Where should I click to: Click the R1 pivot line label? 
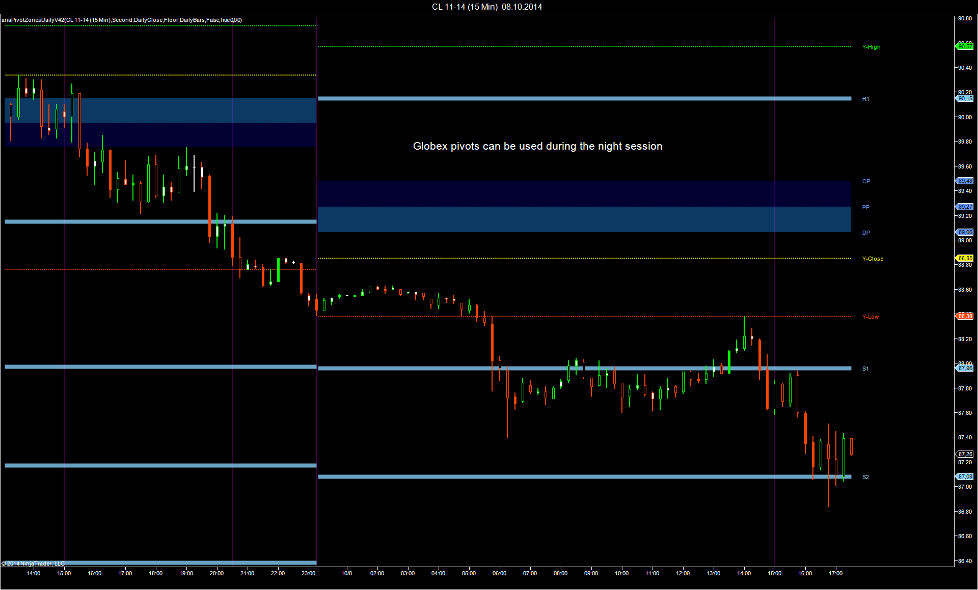pos(865,99)
